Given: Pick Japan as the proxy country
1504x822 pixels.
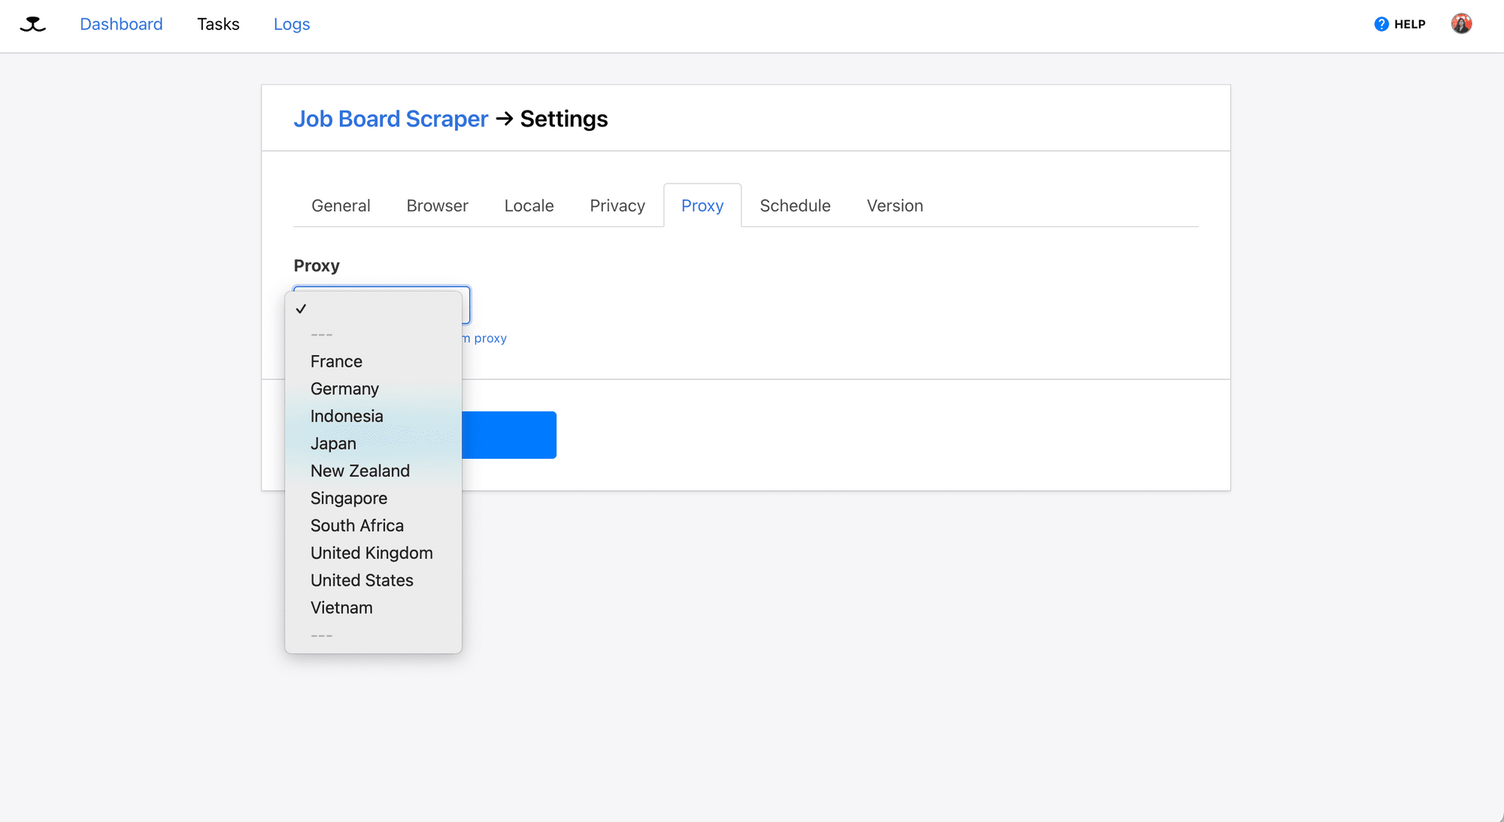Looking at the screenshot, I should click(333, 444).
